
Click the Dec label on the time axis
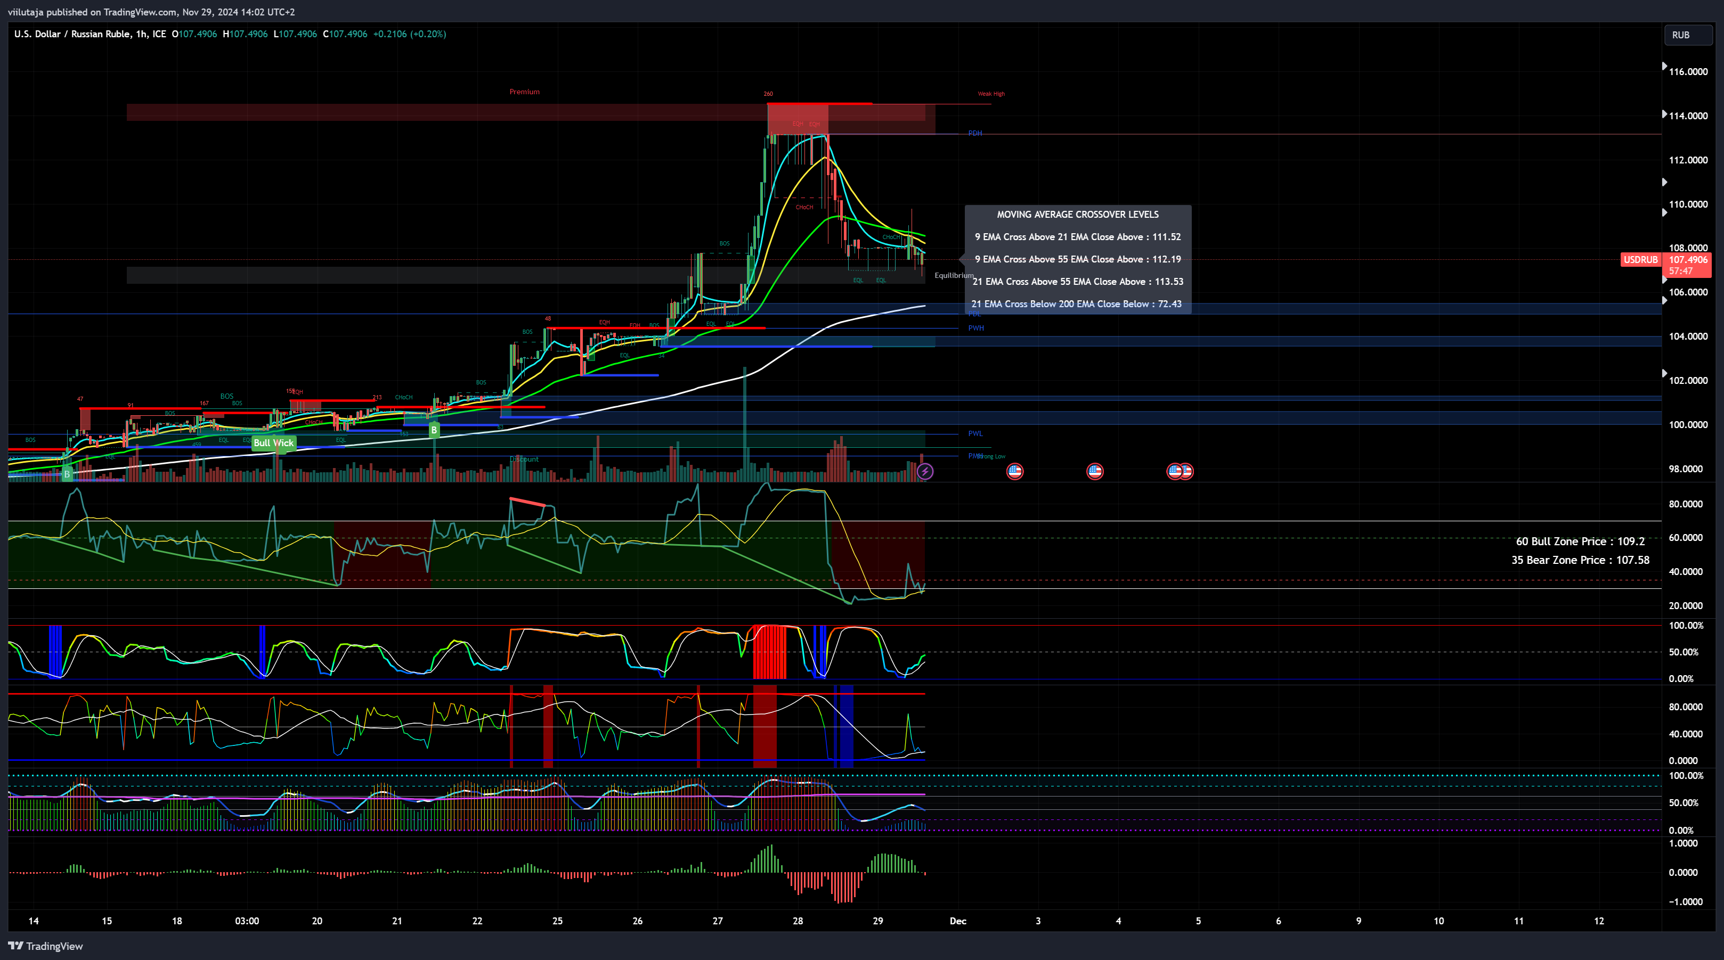tap(958, 921)
